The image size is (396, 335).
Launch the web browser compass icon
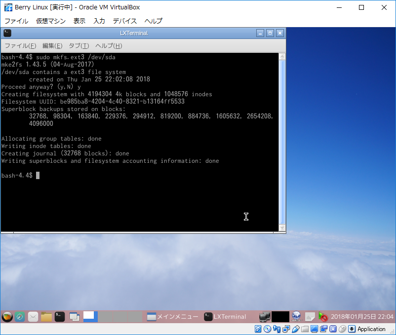[x=20, y=317]
